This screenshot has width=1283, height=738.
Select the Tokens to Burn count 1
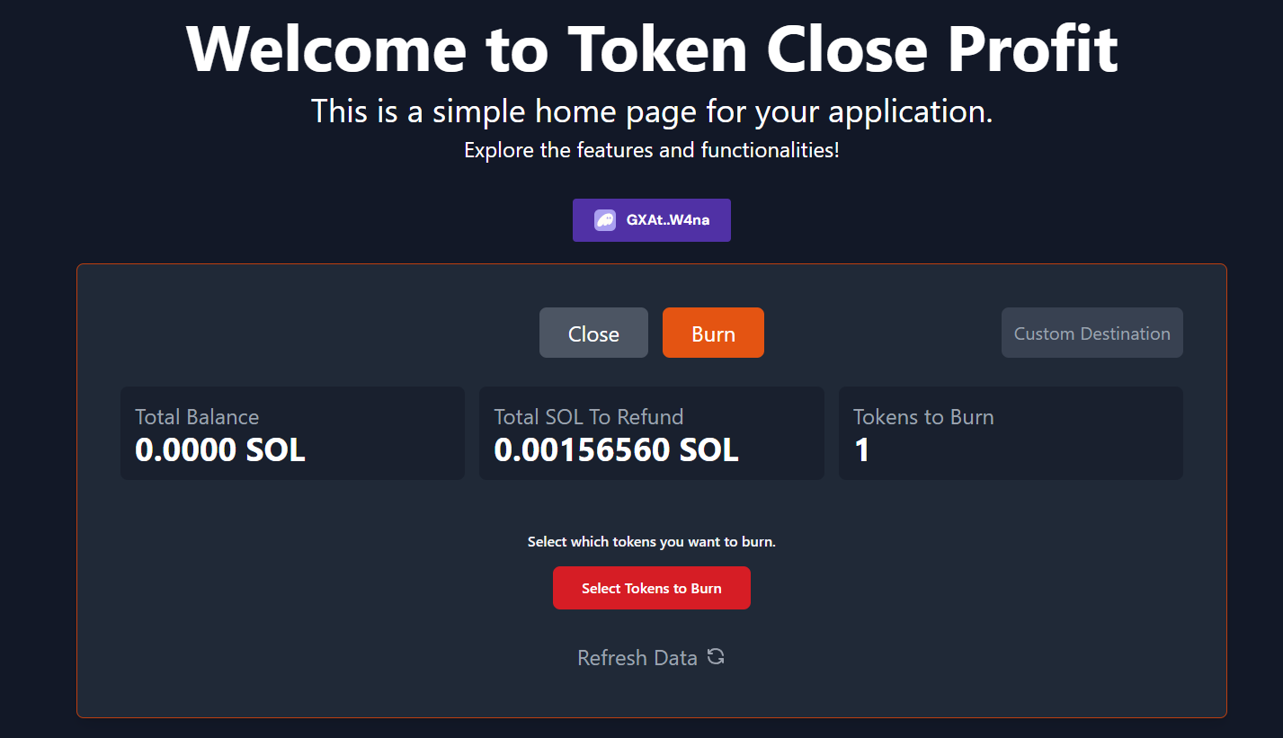coord(862,449)
